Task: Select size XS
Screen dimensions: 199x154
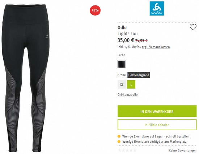Action: pyautogui.click(x=122, y=84)
